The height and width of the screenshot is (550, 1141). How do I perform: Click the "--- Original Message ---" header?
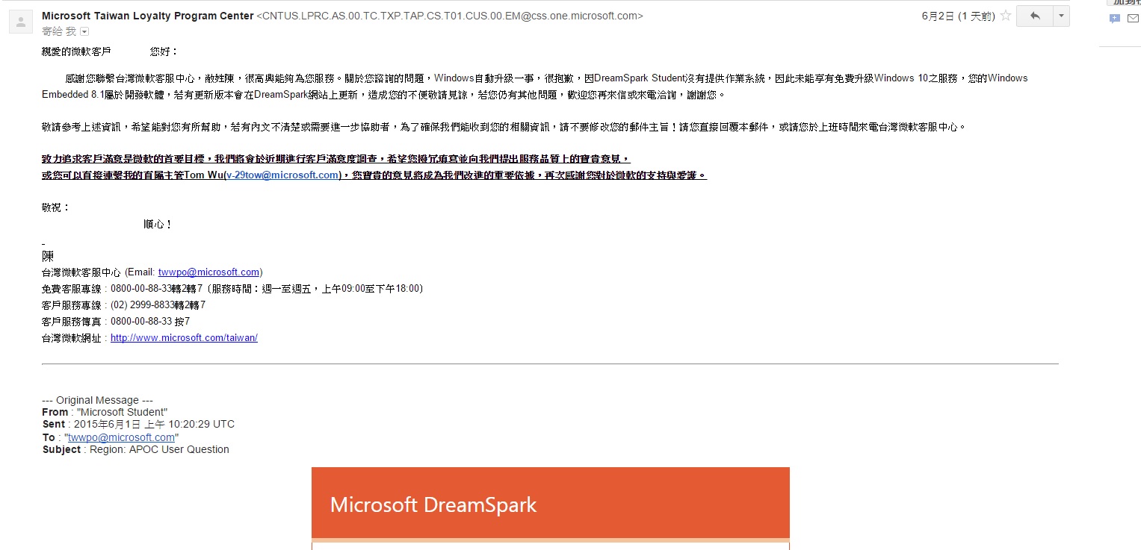pos(98,401)
